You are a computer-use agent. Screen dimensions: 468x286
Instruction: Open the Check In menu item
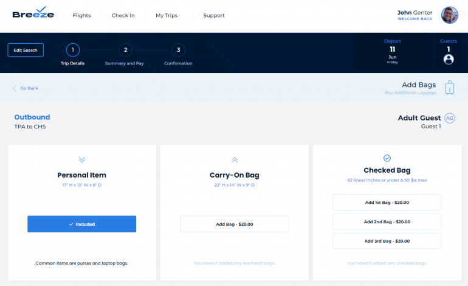coord(123,15)
